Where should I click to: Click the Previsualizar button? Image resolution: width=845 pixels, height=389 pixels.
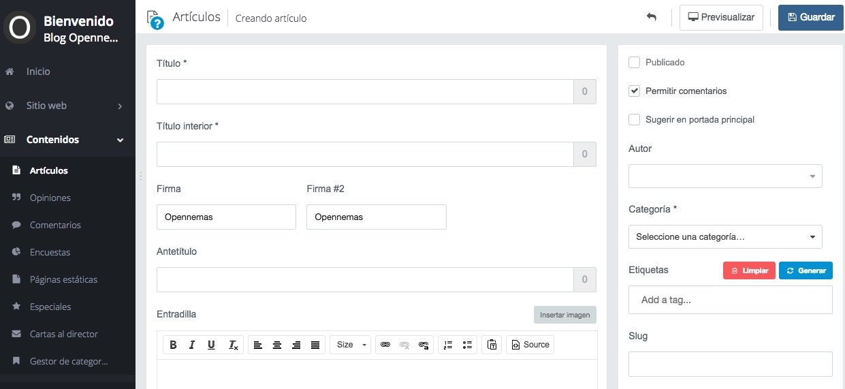pos(721,18)
